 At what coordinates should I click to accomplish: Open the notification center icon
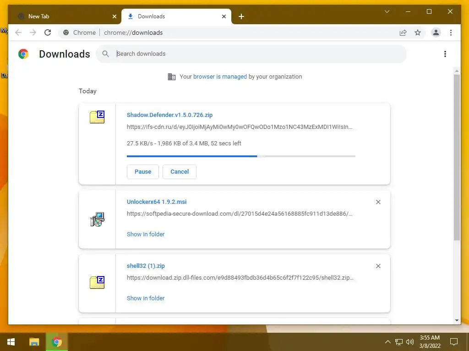[454, 342]
